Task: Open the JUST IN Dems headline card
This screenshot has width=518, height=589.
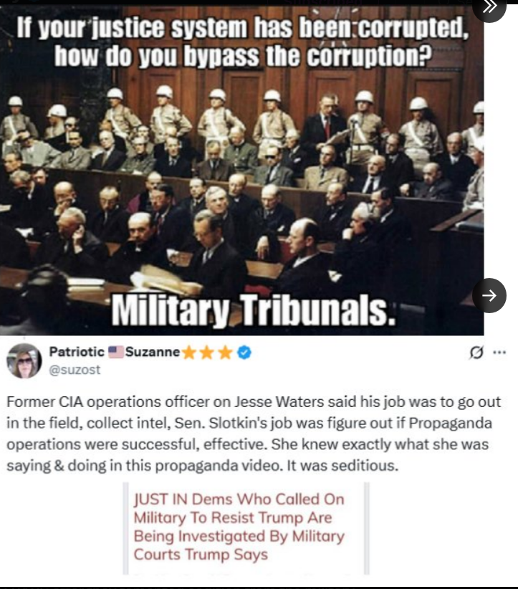Action: pyautogui.click(x=246, y=528)
